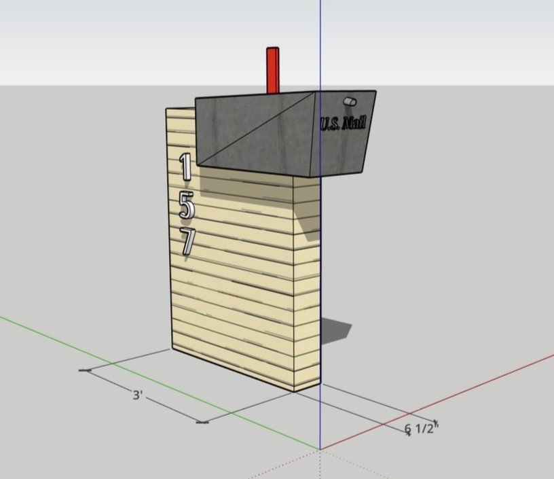Select the 6 1/2" dimension label
This screenshot has width=554, height=479.
click(x=422, y=429)
